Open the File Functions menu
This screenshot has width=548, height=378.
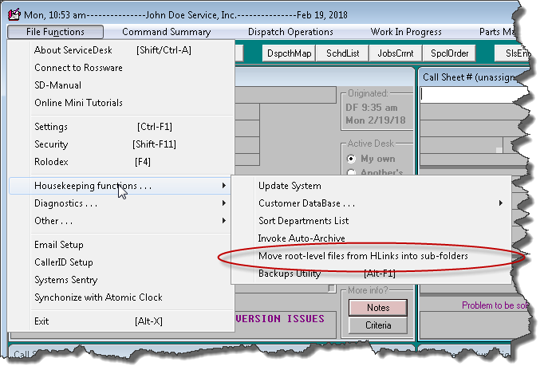coord(56,32)
